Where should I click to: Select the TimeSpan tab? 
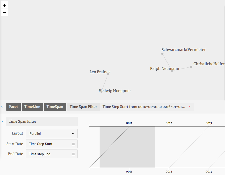click(x=55, y=107)
